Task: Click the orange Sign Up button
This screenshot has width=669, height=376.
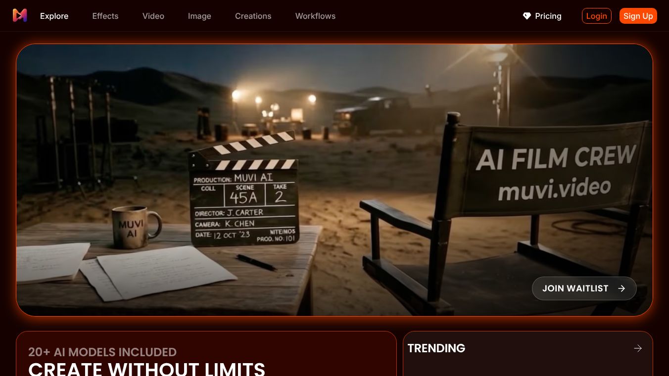Action: (638, 16)
